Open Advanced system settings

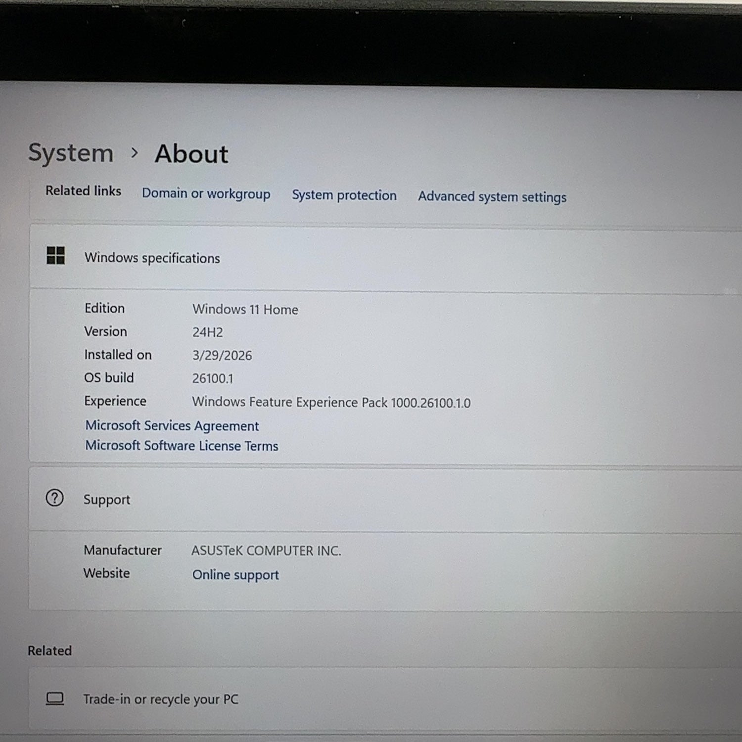(x=492, y=197)
